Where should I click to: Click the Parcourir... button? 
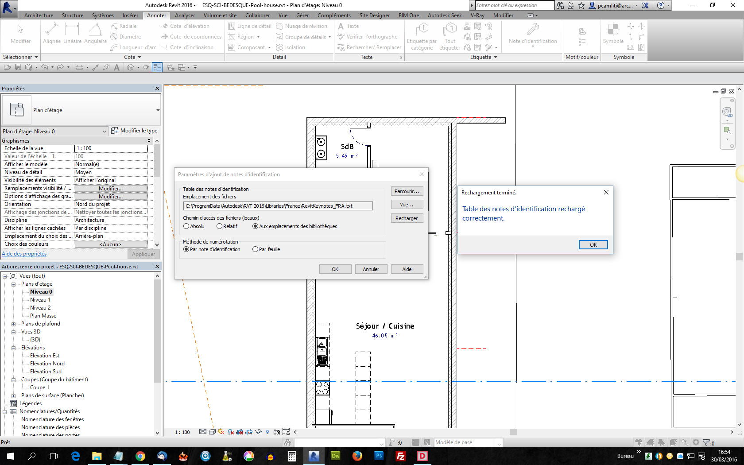click(407, 191)
